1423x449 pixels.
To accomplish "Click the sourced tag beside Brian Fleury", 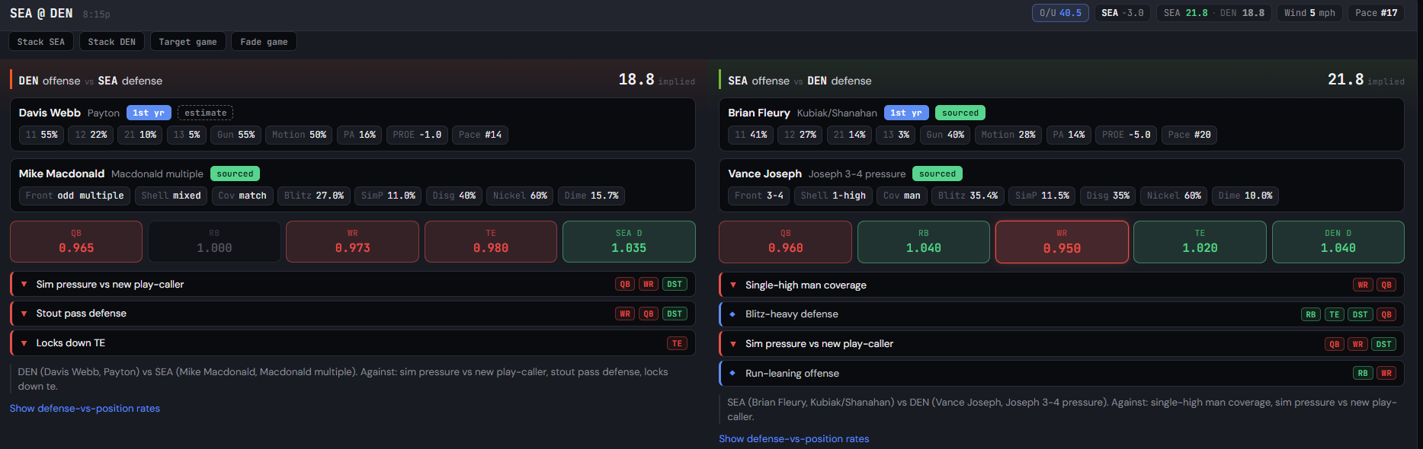I will 960,113.
